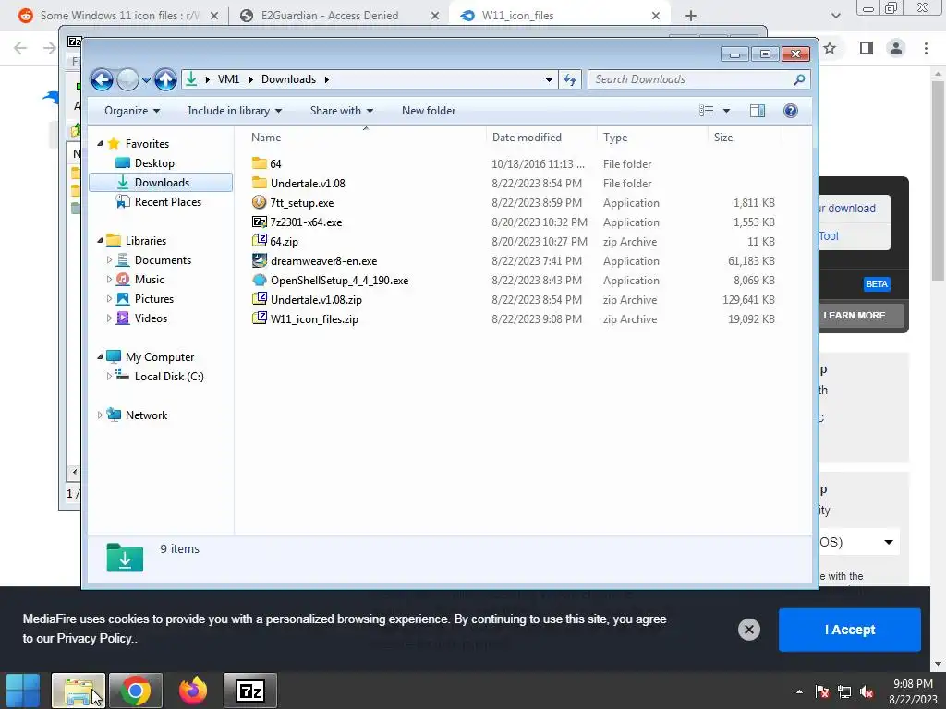
Task: Select 7tt_setup.exe file icon
Action: click(x=260, y=202)
